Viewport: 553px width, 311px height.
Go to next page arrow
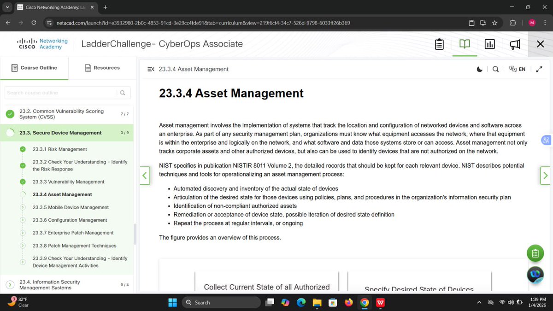(x=546, y=176)
